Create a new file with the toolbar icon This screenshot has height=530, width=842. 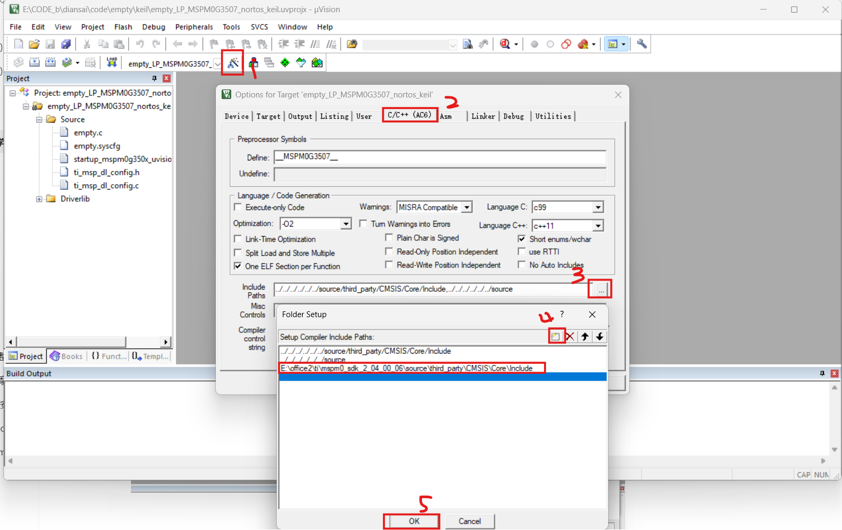[x=19, y=44]
